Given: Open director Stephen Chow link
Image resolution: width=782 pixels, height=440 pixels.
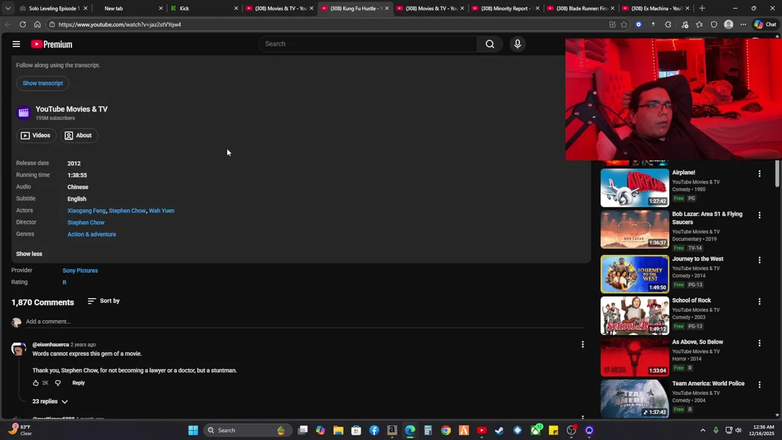Looking at the screenshot, I should pyautogui.click(x=86, y=222).
